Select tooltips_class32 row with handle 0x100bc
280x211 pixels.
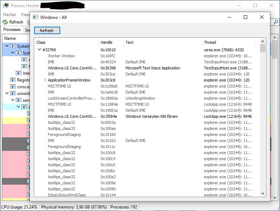[146, 171]
